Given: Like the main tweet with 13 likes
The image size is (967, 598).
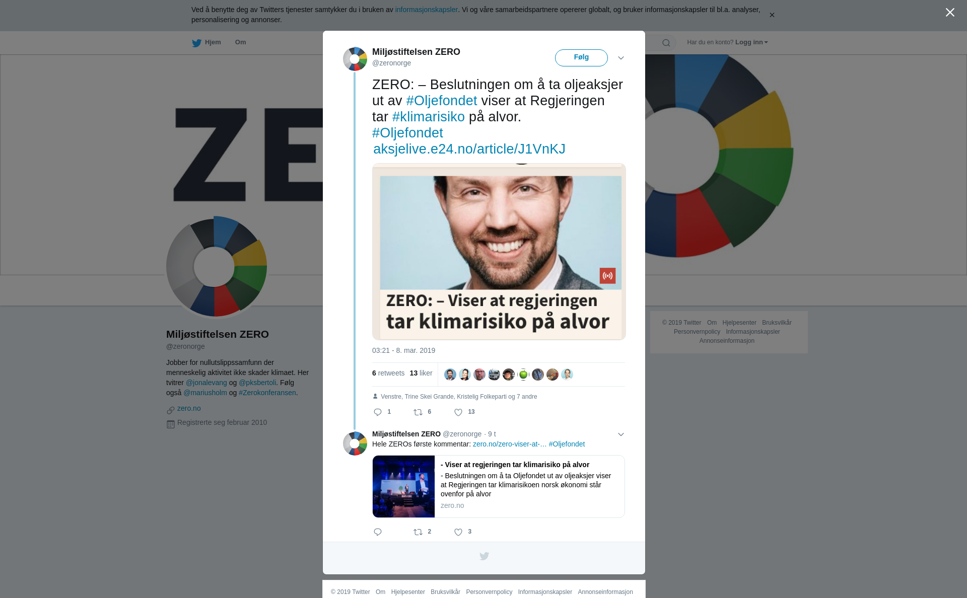Looking at the screenshot, I should (458, 412).
